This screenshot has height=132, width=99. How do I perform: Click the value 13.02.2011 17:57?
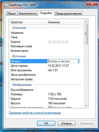tap(58, 66)
